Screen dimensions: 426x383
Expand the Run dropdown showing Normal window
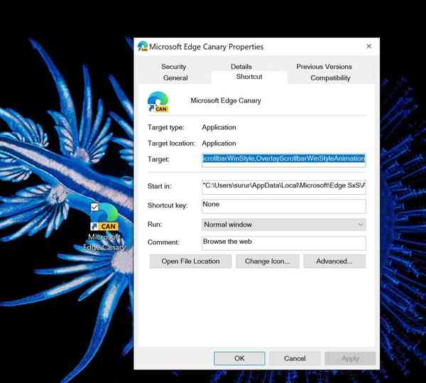click(x=284, y=225)
